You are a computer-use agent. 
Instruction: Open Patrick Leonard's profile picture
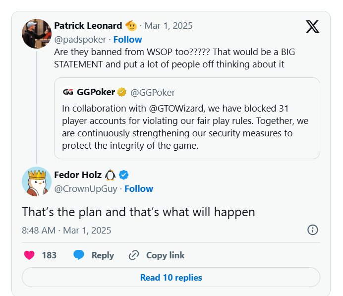(36, 33)
